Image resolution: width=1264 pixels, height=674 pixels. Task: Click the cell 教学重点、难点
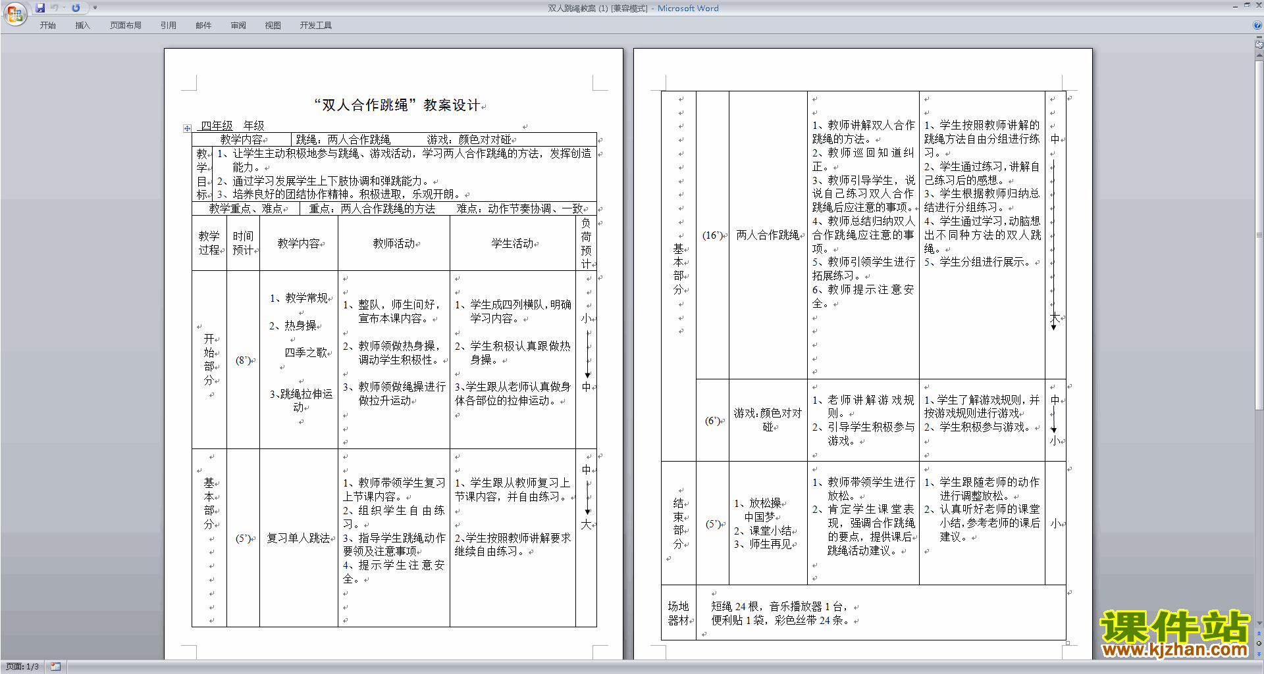(x=246, y=208)
